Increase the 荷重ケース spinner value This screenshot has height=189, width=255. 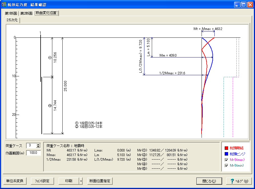38,144
